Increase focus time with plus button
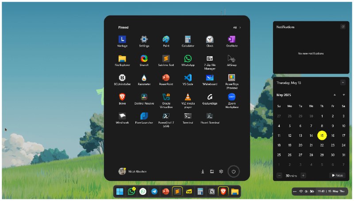Image resolution: width=354 pixels, height=201 pixels. [303, 175]
